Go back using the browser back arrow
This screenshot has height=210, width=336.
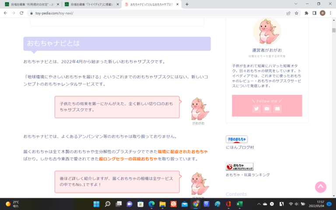point(6,13)
